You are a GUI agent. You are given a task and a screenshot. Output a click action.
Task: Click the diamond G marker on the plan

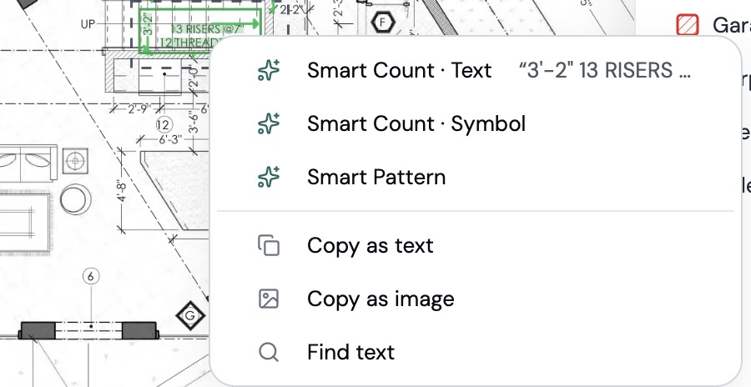pyautogui.click(x=190, y=315)
